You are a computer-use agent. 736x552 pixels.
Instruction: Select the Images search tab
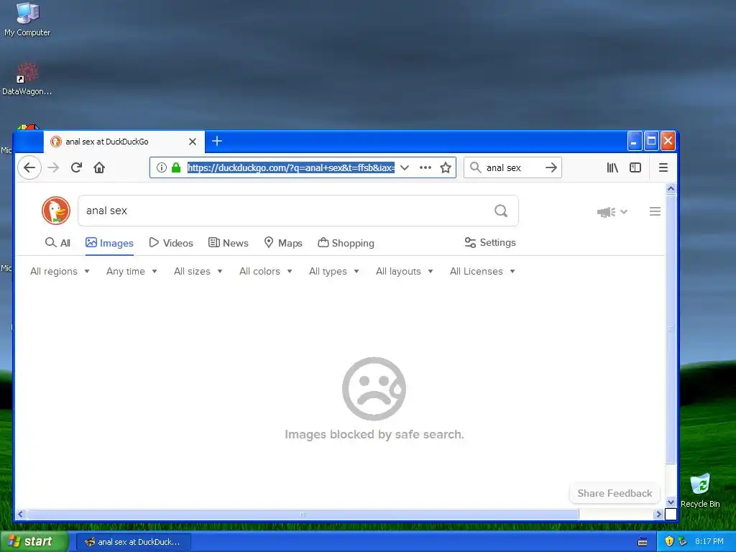tap(109, 243)
